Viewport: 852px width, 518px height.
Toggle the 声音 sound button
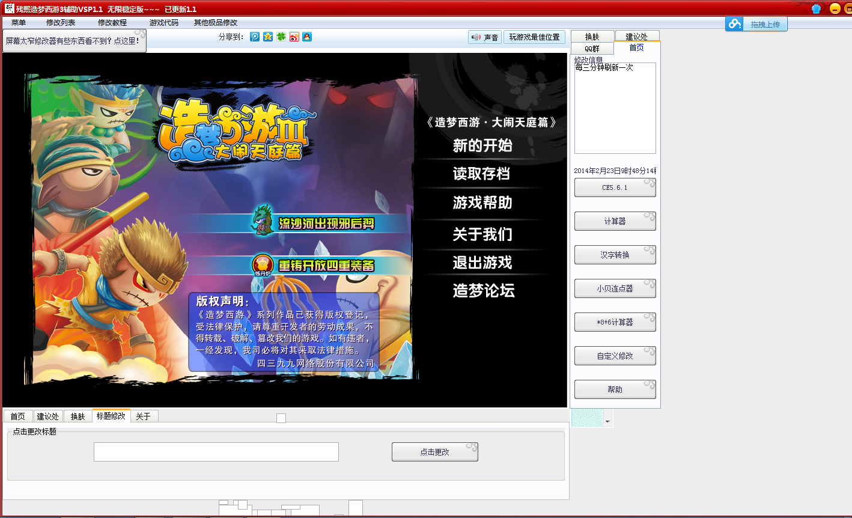(485, 37)
